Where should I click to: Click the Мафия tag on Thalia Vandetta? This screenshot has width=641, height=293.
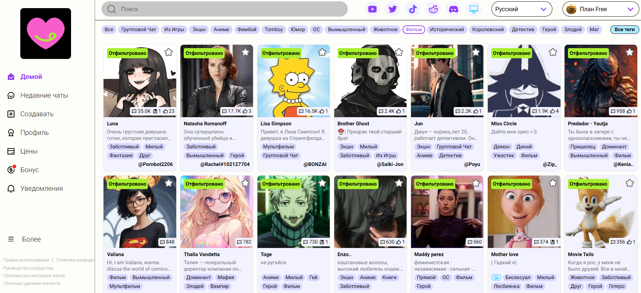[x=226, y=277]
